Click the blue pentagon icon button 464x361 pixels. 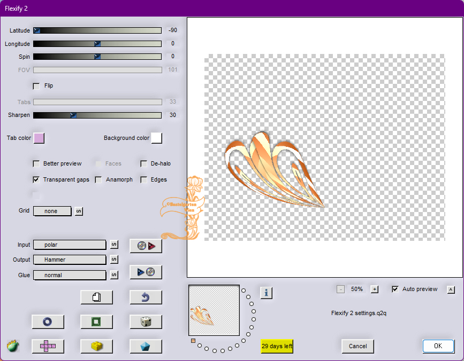(x=146, y=346)
